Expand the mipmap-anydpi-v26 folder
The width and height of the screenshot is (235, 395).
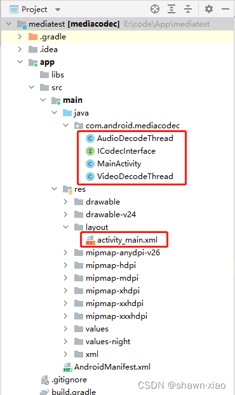[x=66, y=252]
